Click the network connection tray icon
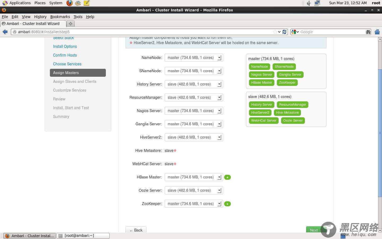The width and height of the screenshot is (382, 239). (x=317, y=3)
